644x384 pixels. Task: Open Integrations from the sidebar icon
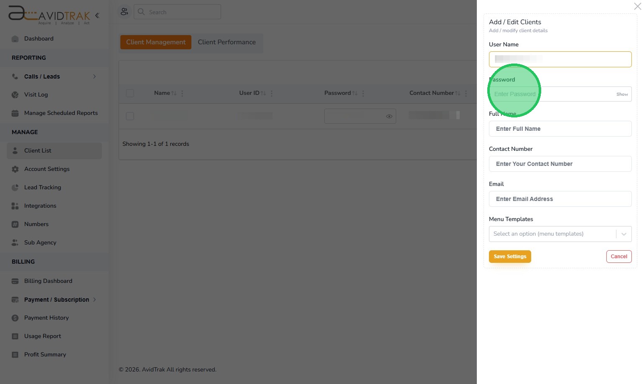15,206
